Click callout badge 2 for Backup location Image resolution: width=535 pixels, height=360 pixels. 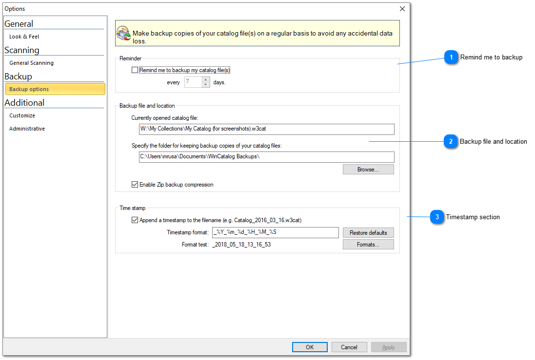(x=452, y=141)
